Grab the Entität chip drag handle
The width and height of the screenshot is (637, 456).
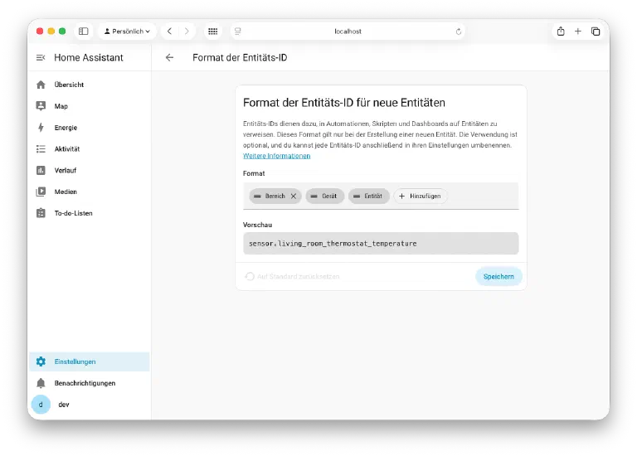pos(357,196)
